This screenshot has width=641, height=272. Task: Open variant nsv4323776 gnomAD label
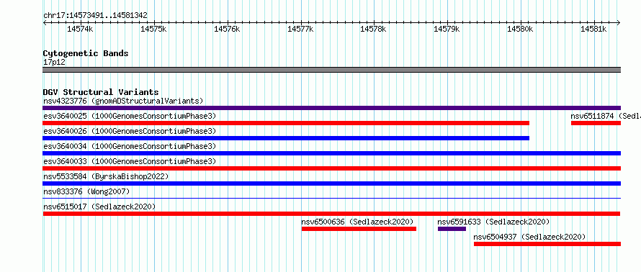click(123, 101)
